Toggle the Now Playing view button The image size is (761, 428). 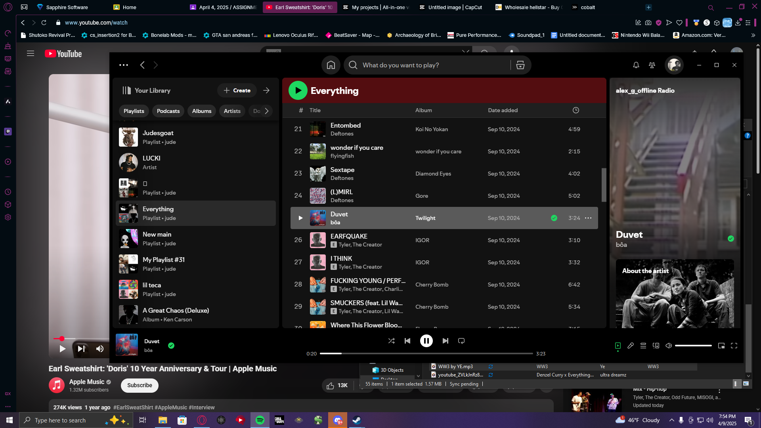tap(618, 346)
